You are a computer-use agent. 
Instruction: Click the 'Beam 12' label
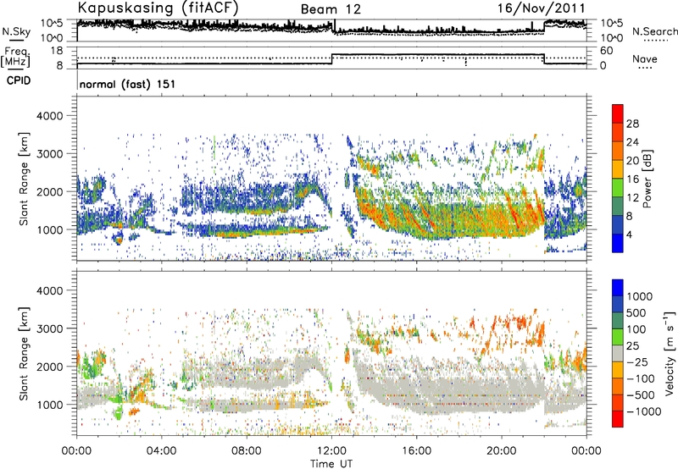(x=331, y=9)
